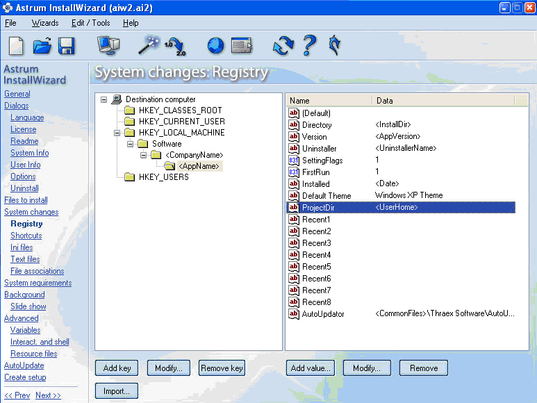Click Modify button under the key tree
This screenshot has height=403, width=537.
[169, 368]
